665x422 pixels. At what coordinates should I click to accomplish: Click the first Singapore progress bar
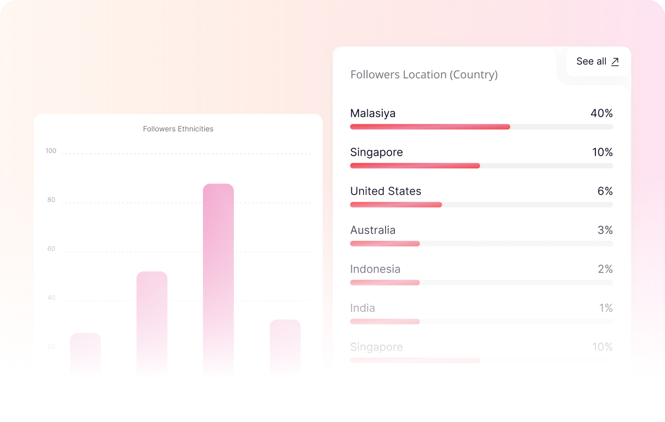point(481,166)
